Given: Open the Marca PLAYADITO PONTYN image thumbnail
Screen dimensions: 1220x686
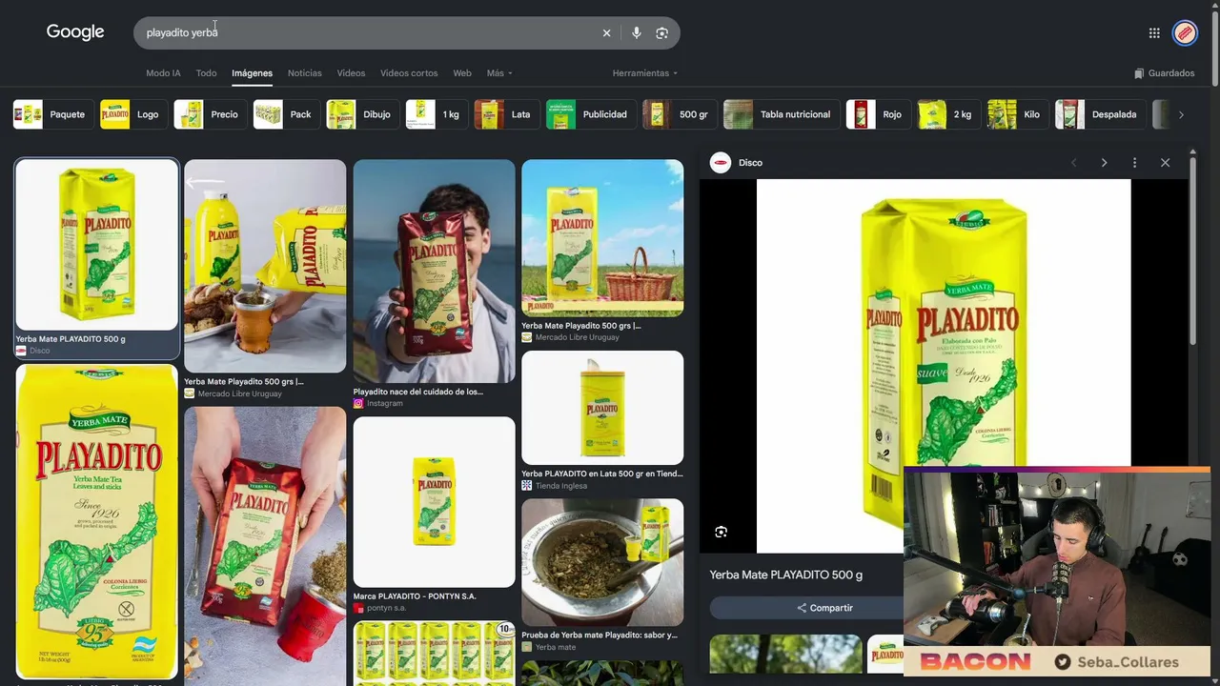Looking at the screenshot, I should pyautogui.click(x=434, y=502).
